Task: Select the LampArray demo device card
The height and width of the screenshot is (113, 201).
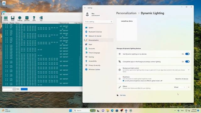Action: 127,29
